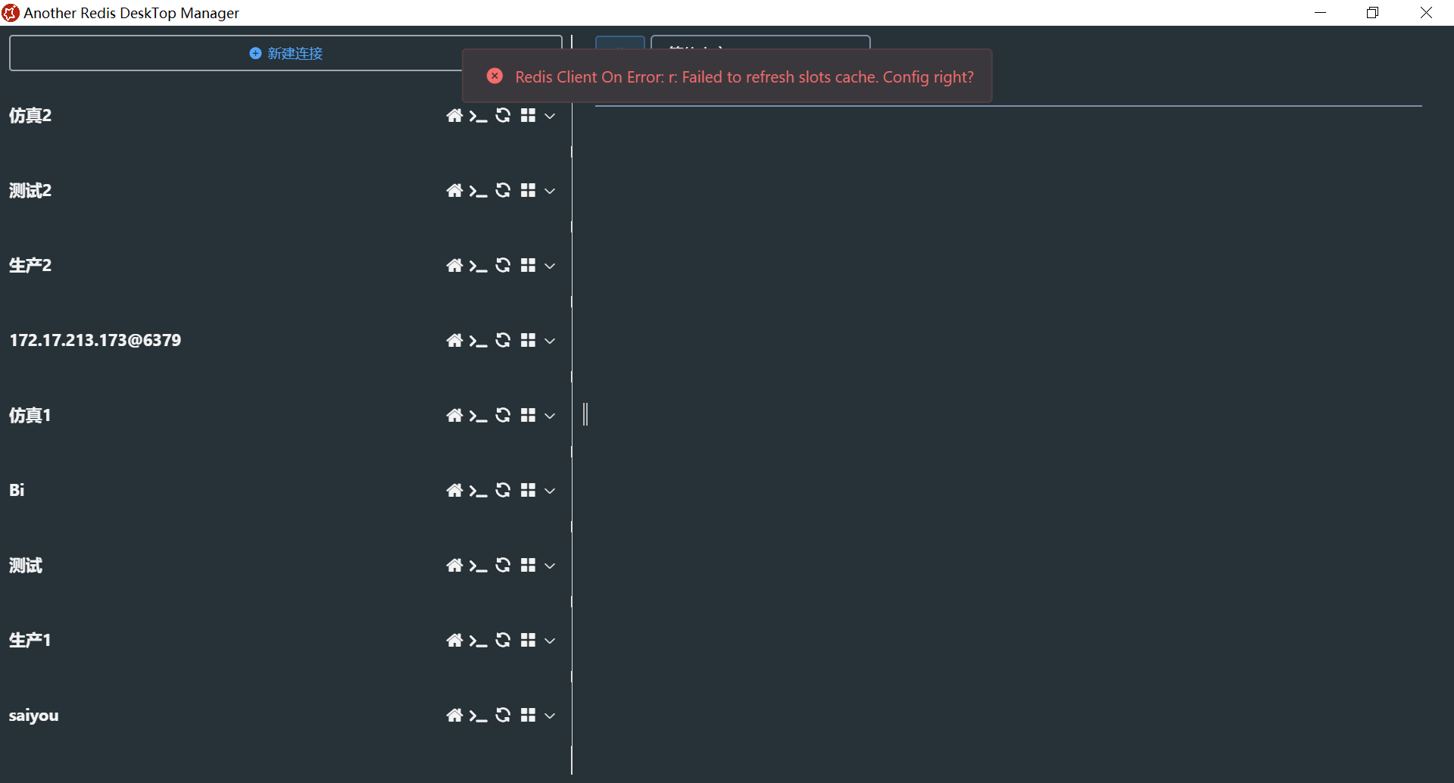Refresh the 生产1 connection
Image resolution: width=1454 pixels, height=783 pixels.
[x=503, y=640]
